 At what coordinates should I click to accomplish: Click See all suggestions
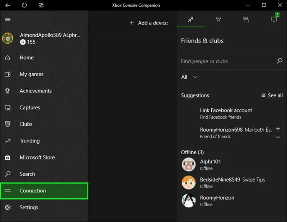272,95
